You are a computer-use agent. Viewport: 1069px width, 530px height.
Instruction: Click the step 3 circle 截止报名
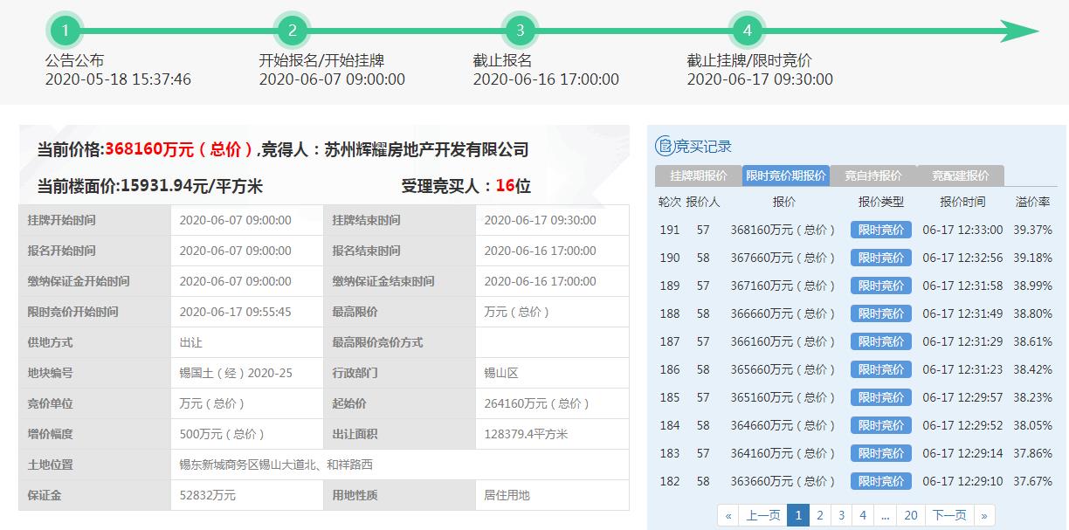click(x=520, y=31)
